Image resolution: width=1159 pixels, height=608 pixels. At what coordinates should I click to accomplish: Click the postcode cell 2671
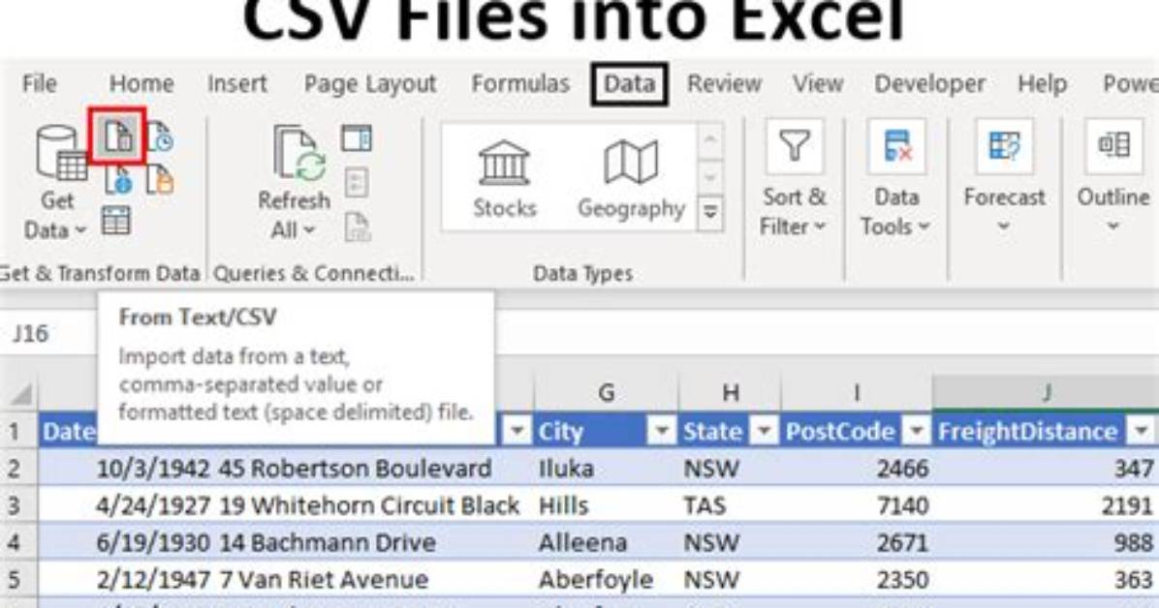[x=857, y=542]
